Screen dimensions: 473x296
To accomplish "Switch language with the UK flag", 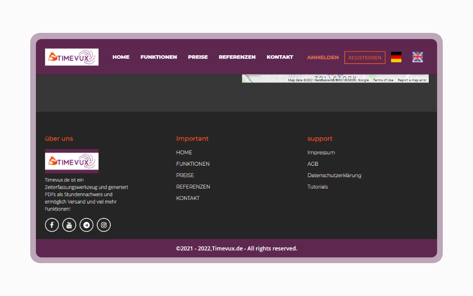I will coord(417,57).
